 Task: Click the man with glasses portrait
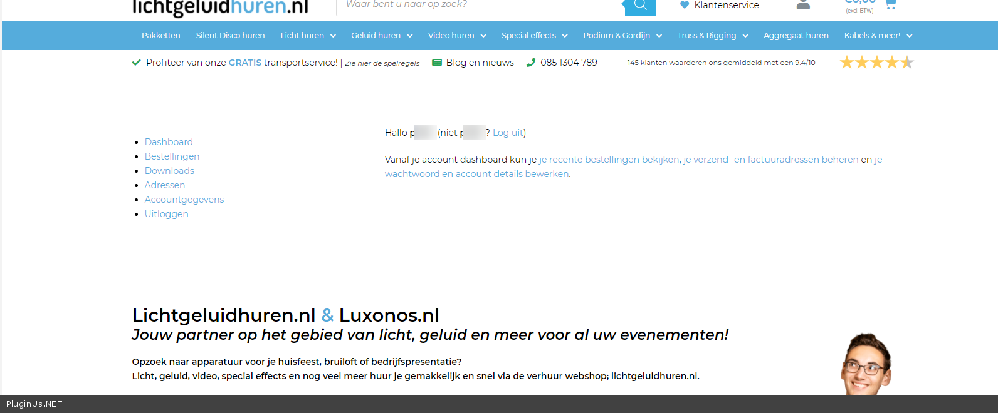pos(866,364)
